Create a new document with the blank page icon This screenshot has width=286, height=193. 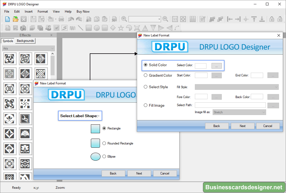coord(8,19)
